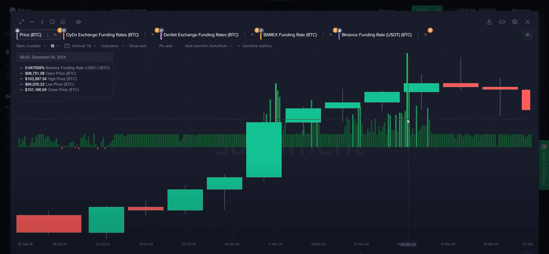Screen dimensions: 549x254
Task: Open the Indicators dropdown
Action: coord(113,46)
